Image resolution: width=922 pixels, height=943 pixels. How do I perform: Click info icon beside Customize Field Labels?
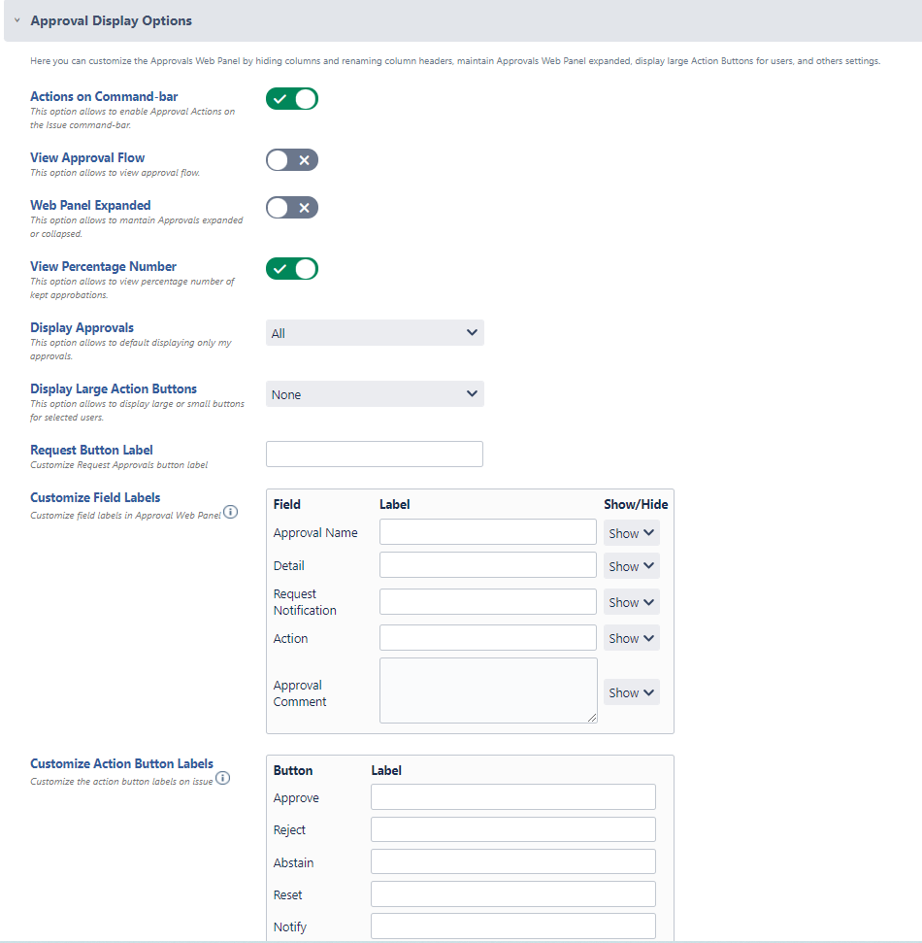[231, 513]
